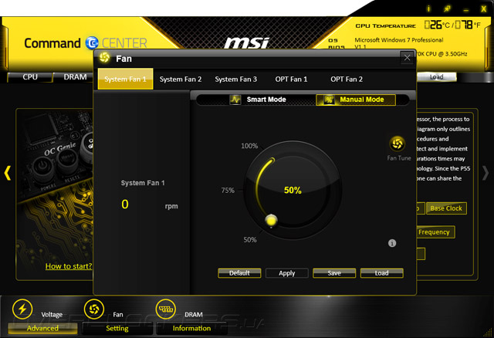Click the Manual Mode percent icon
Screen dimensions: 494x338
pos(329,100)
